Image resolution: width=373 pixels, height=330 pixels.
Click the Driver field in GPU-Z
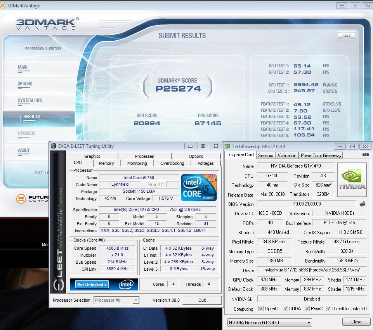coord(312,270)
